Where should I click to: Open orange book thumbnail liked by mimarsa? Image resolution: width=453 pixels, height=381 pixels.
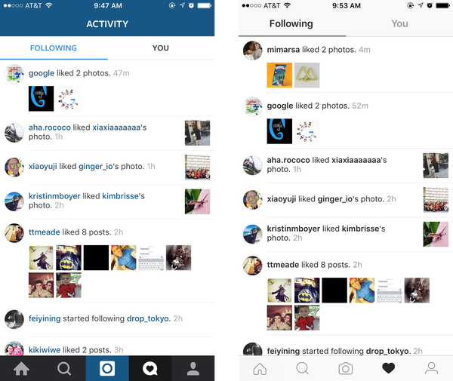(279, 75)
